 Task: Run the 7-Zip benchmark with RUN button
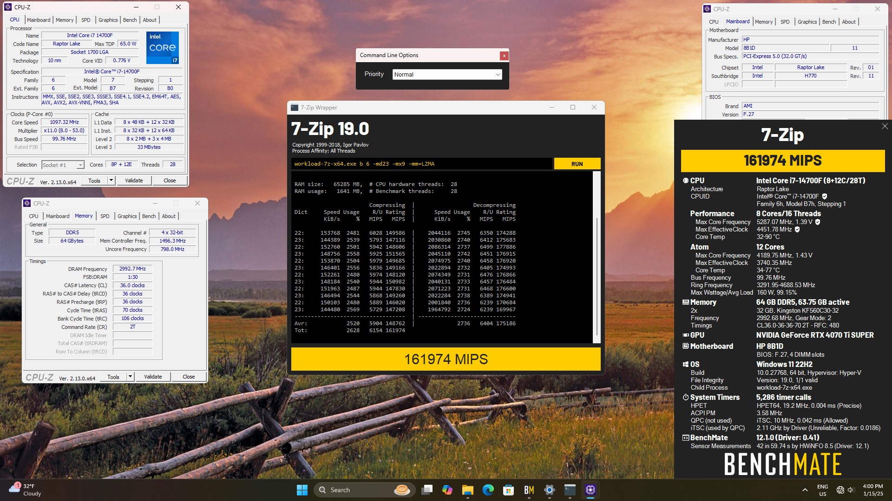577,164
